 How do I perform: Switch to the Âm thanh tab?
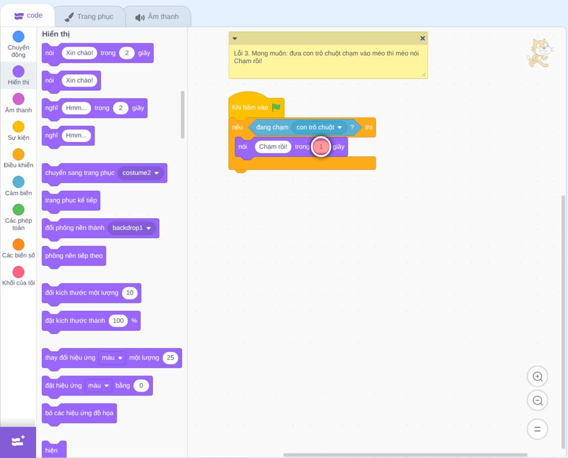[157, 16]
